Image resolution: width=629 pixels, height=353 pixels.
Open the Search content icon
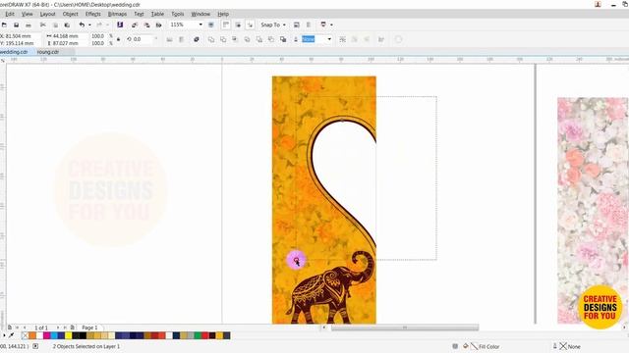pos(120,25)
